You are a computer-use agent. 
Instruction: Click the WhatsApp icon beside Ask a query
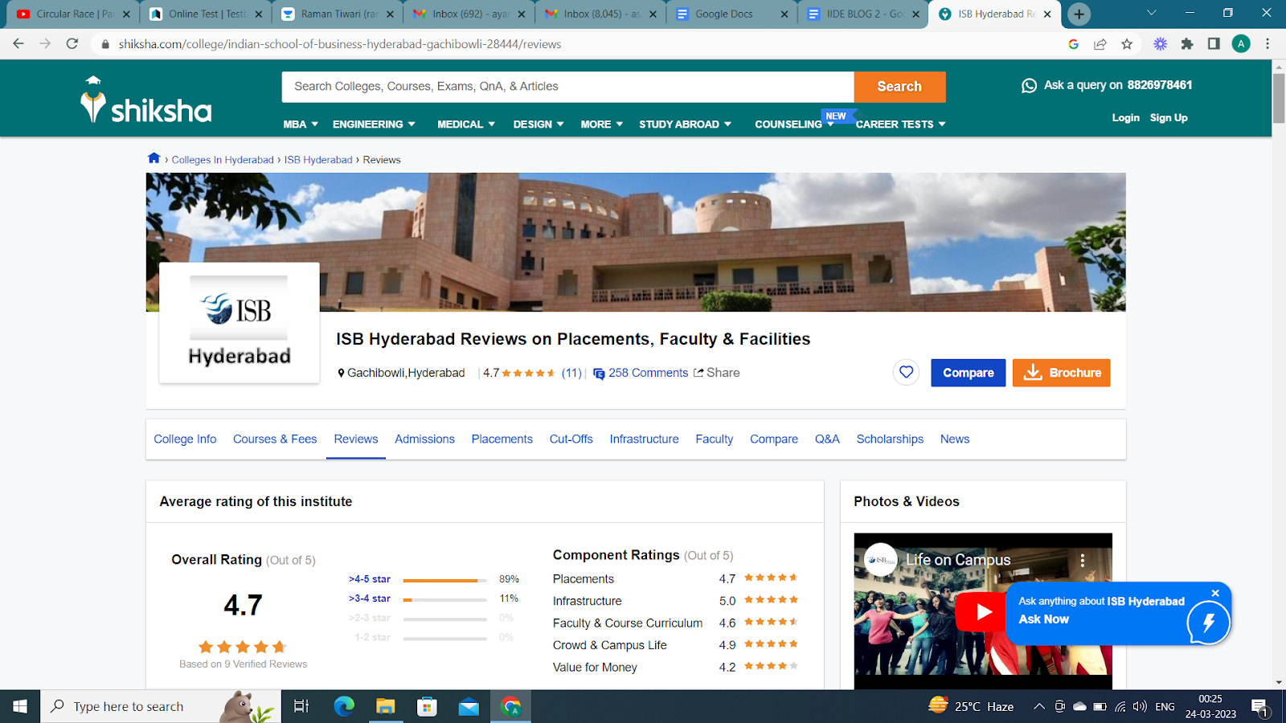pos(1029,85)
